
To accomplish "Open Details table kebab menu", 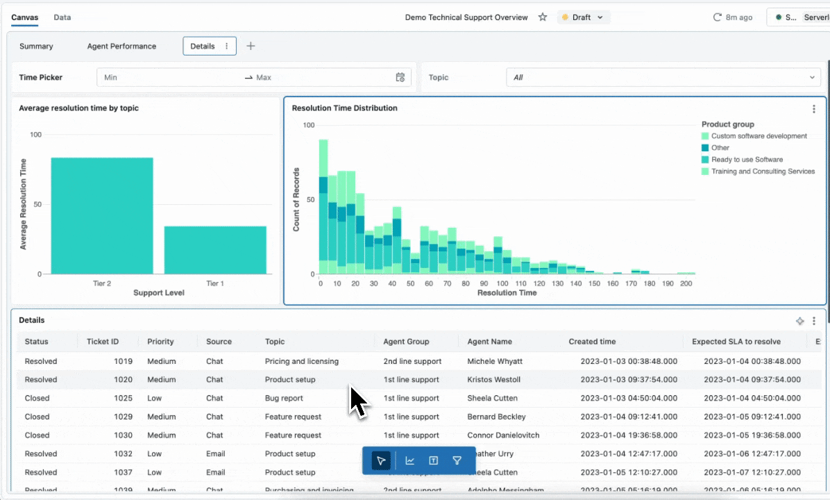I will pos(814,321).
